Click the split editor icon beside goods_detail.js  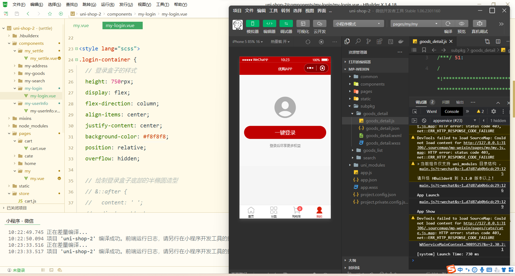click(498, 41)
